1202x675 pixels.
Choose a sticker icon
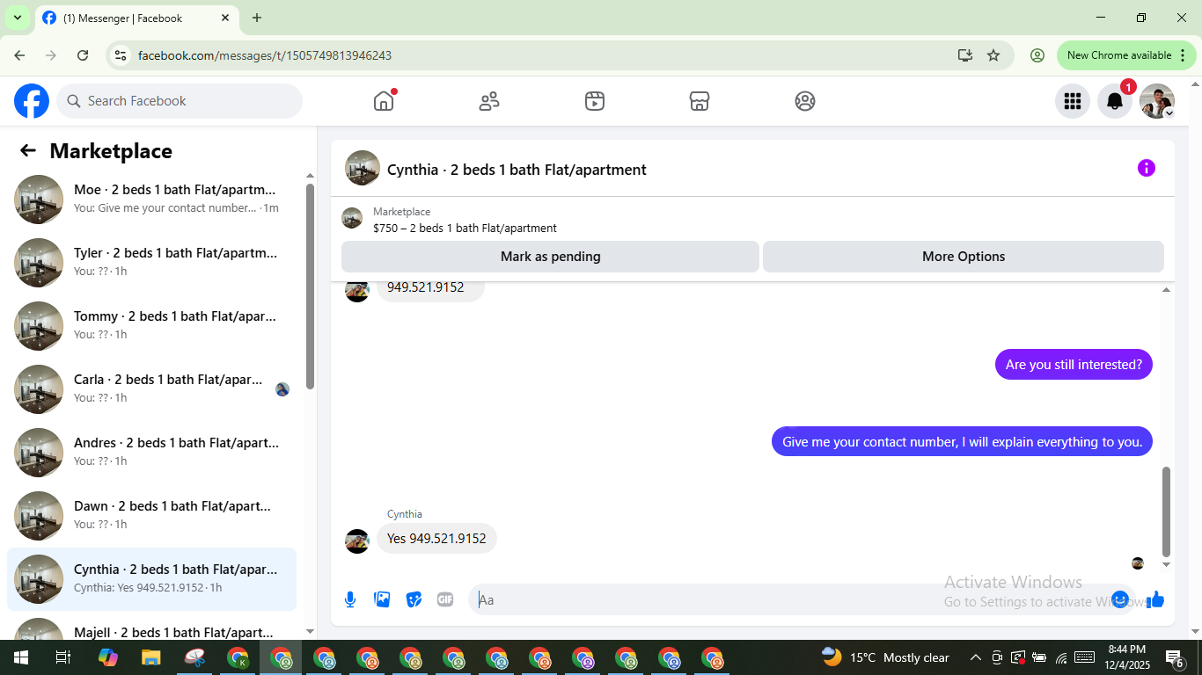pyautogui.click(x=414, y=599)
